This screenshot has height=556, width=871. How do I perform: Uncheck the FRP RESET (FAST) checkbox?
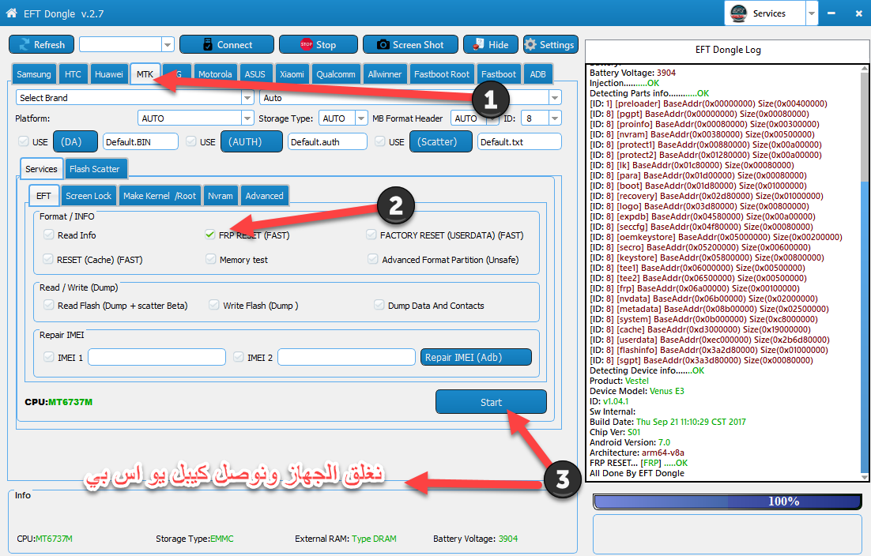210,235
